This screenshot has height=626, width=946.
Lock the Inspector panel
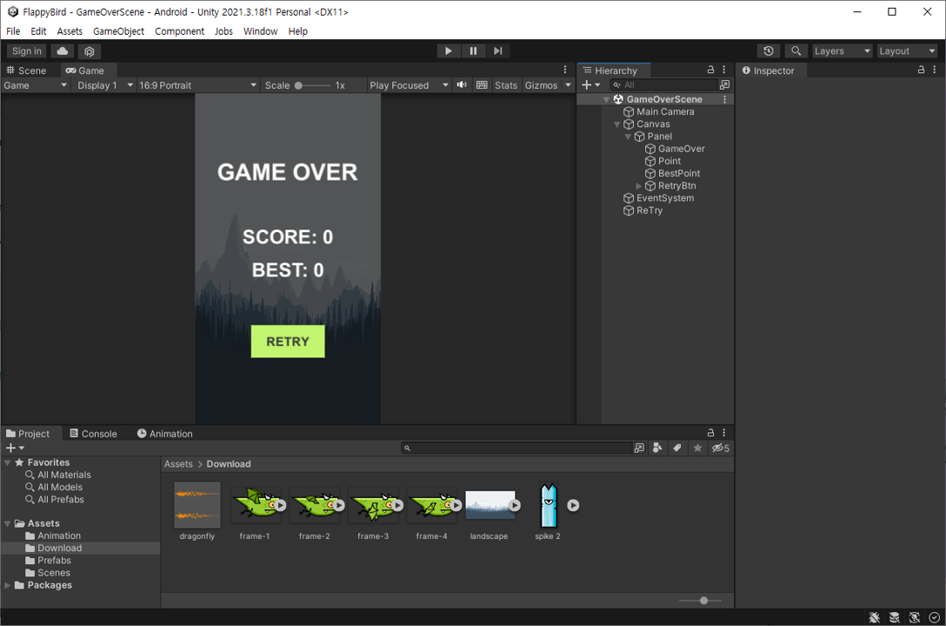(x=922, y=70)
